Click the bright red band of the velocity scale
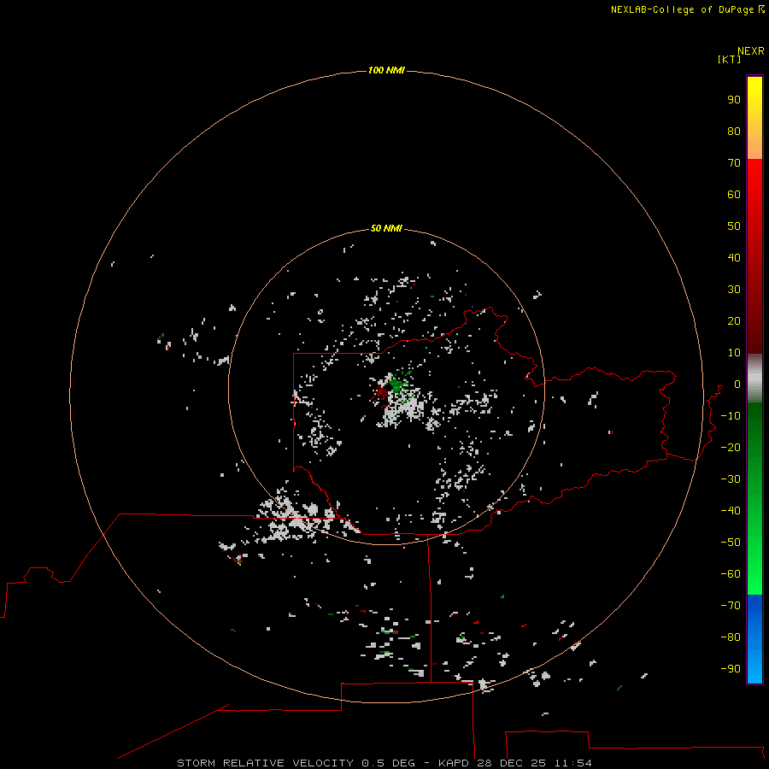The image size is (769, 769). [x=754, y=256]
